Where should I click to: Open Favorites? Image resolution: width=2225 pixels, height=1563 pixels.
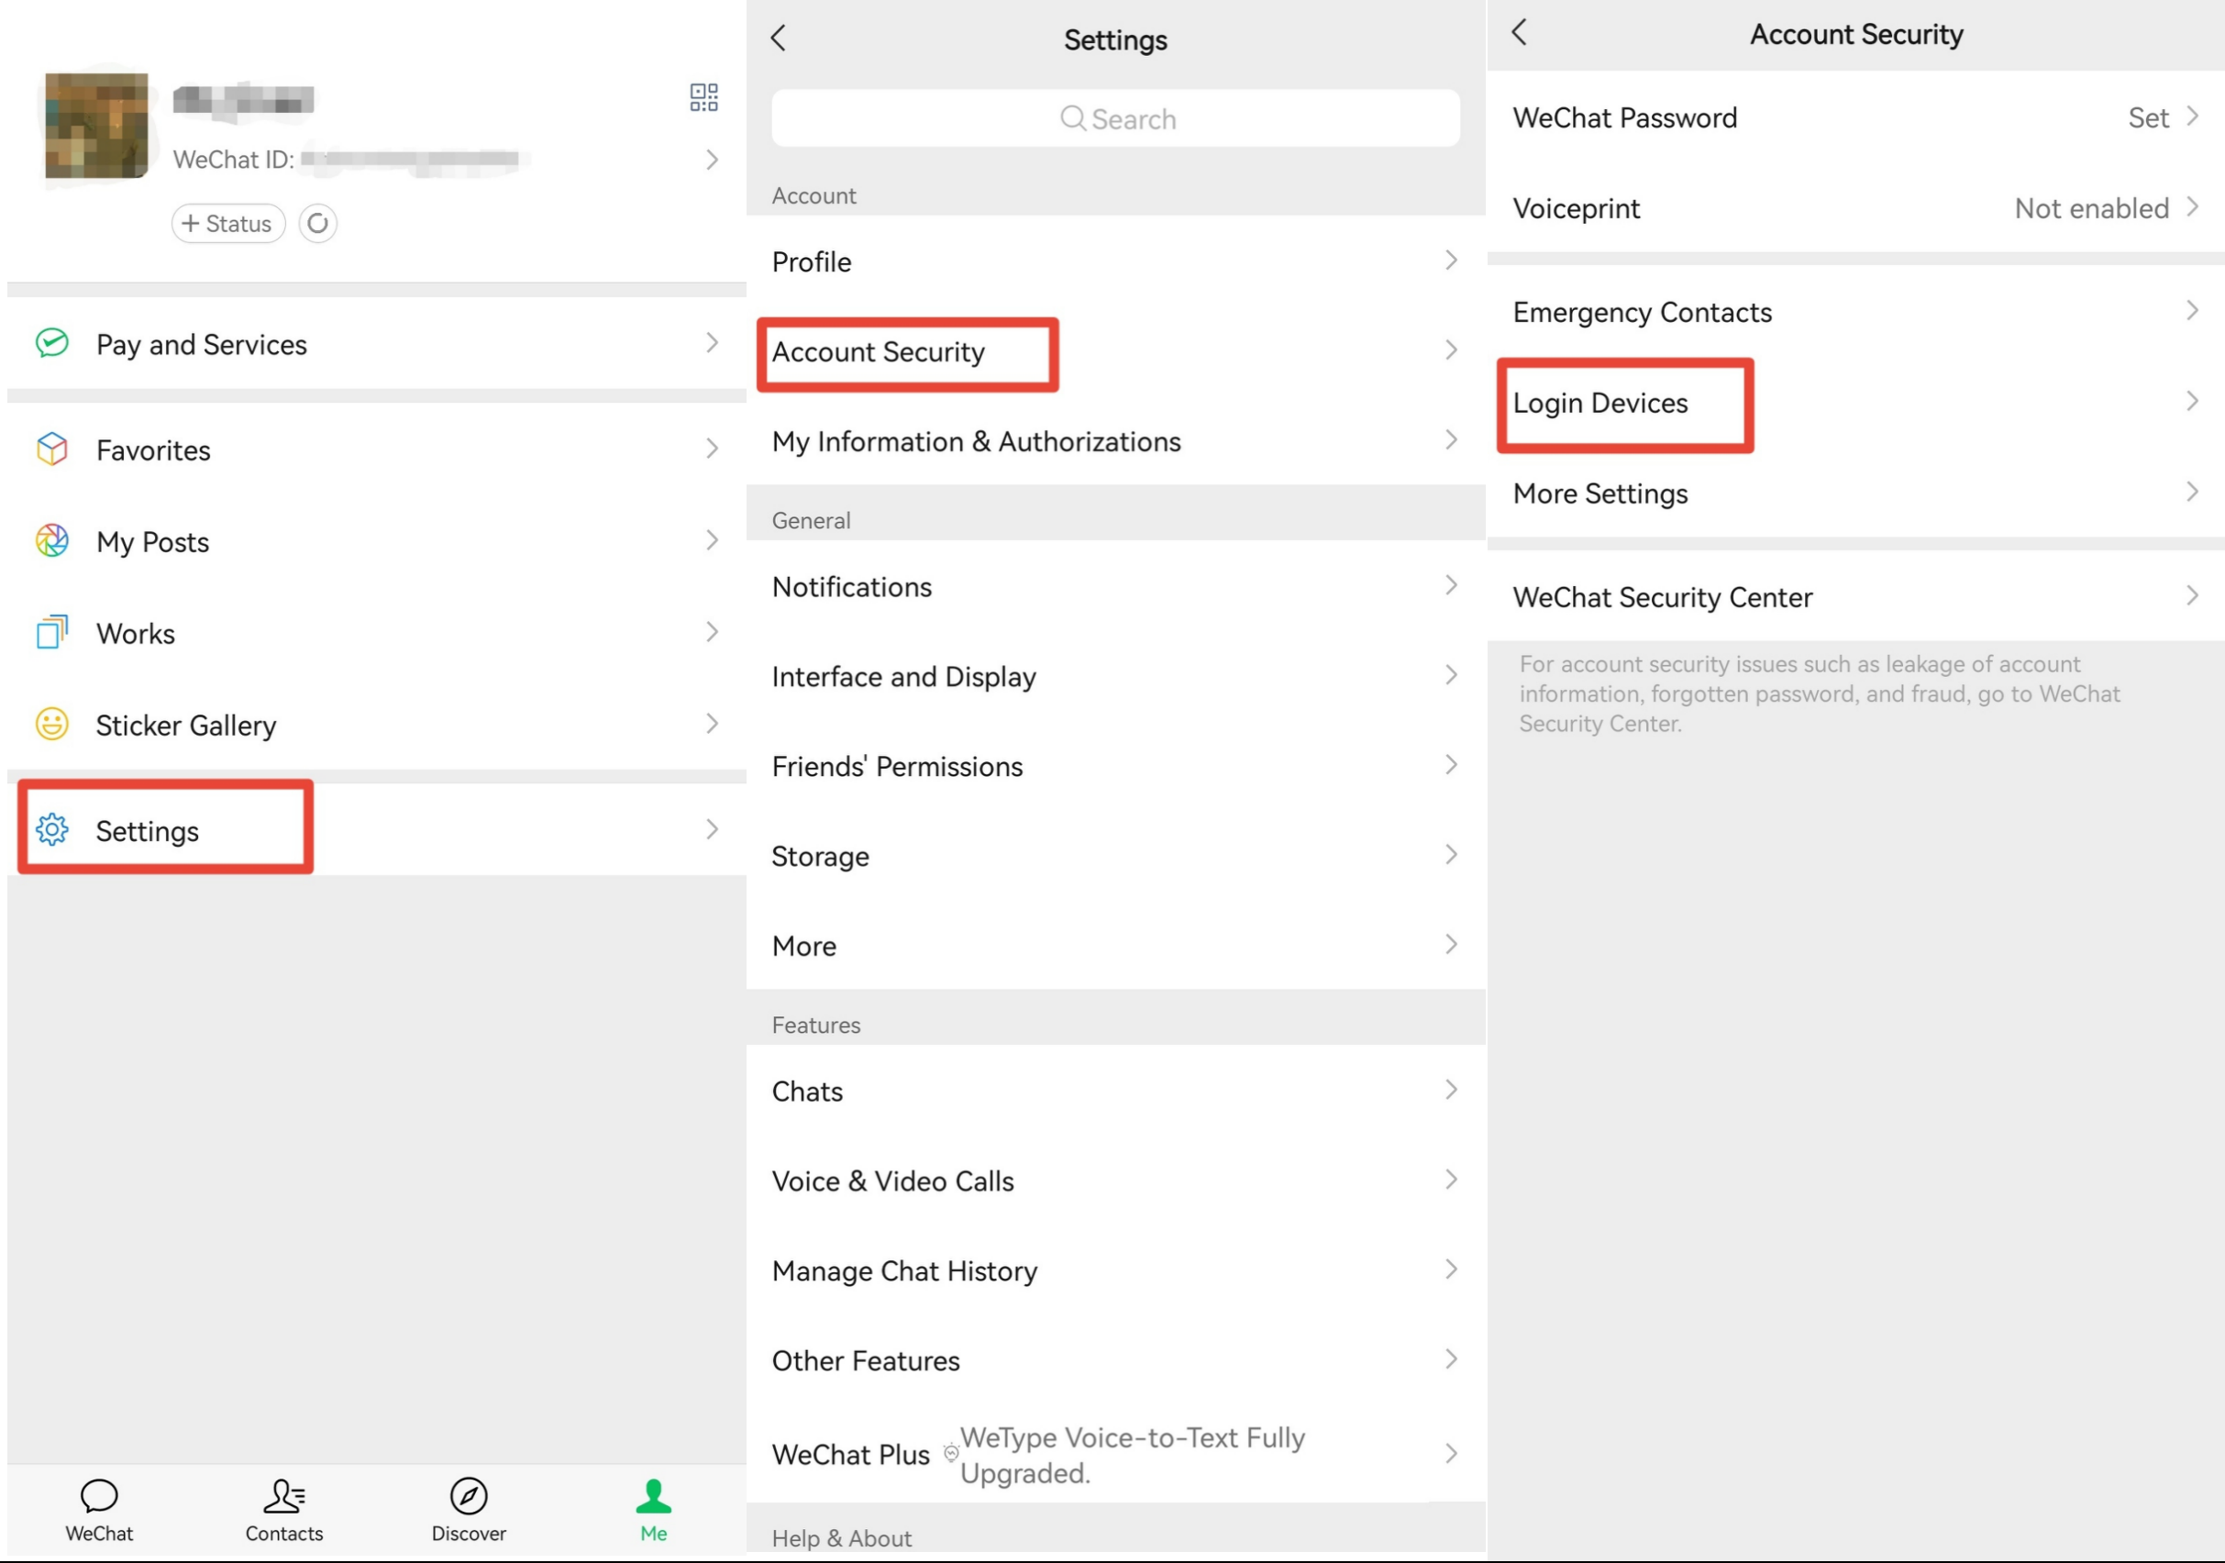tap(377, 449)
